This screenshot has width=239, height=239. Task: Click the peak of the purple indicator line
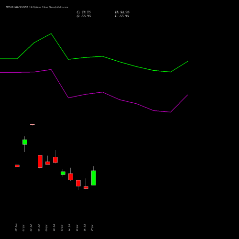coord(51,69)
